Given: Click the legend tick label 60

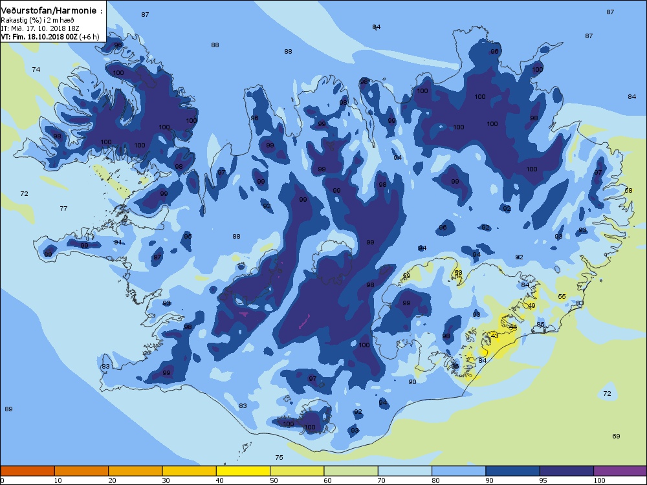Looking at the screenshot, I should click(x=327, y=480).
